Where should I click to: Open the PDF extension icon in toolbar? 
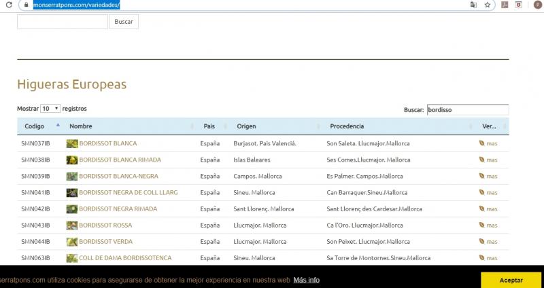tap(505, 5)
